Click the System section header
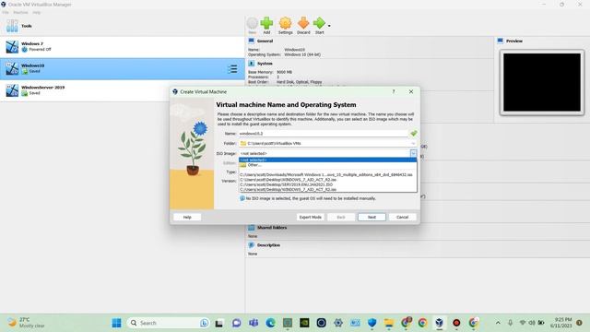 265,64
